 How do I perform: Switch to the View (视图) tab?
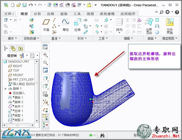(x=90, y=14)
